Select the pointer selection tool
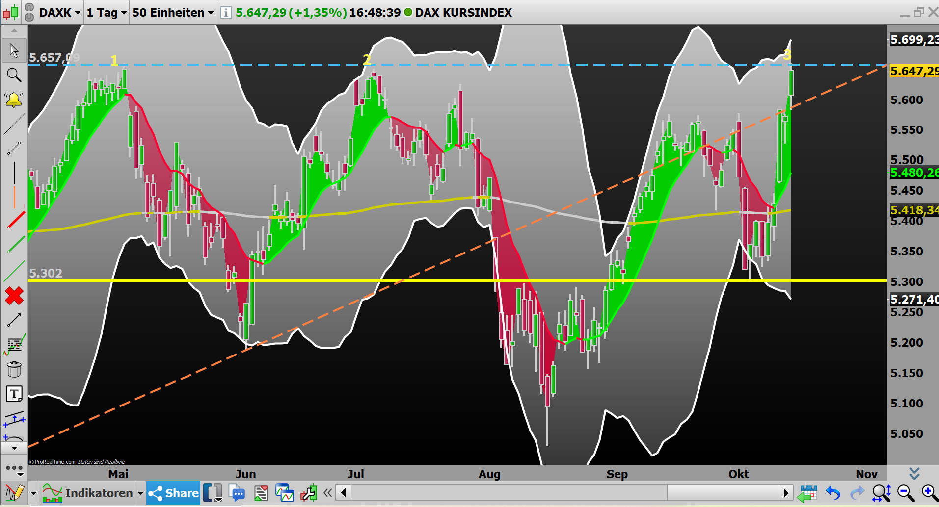Screen dimensions: 939x507 click(14, 51)
